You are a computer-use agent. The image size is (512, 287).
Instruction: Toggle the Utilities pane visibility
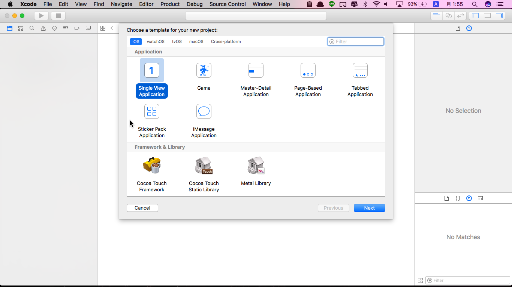coord(499,16)
